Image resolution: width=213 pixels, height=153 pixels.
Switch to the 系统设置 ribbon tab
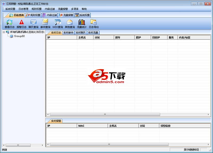pyautogui.click(x=83, y=15)
